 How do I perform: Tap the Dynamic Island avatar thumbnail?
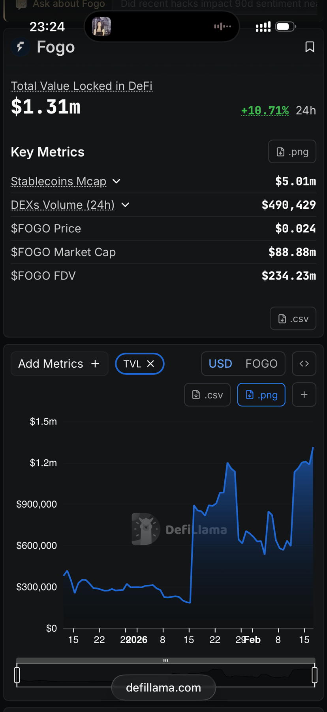101,26
